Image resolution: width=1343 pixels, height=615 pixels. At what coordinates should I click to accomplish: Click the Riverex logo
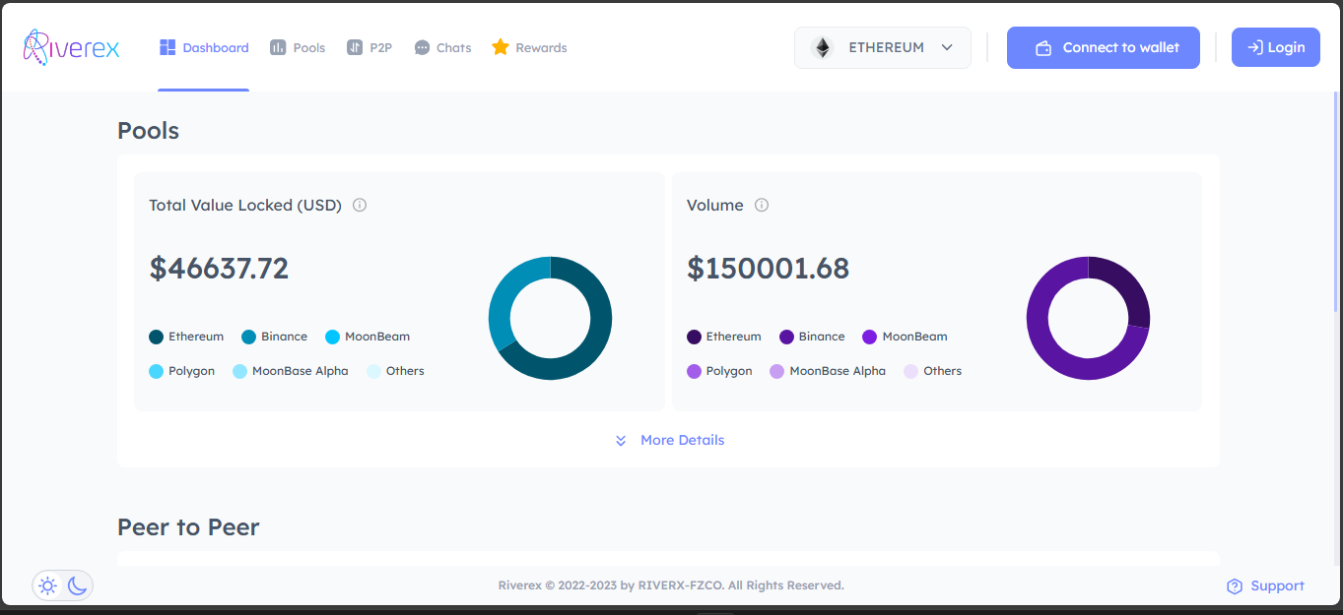(x=72, y=47)
